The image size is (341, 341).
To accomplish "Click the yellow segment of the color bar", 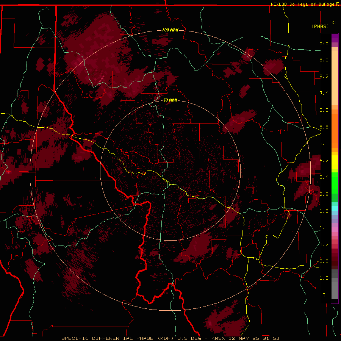I will [x=335, y=162].
